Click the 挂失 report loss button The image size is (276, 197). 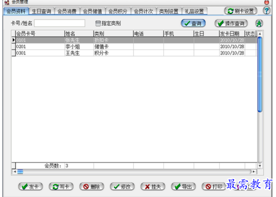[x=153, y=186]
